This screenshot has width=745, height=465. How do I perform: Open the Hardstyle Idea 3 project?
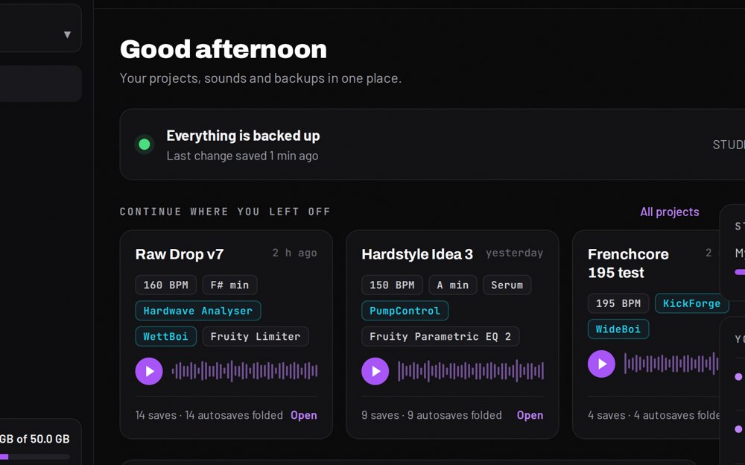click(530, 415)
